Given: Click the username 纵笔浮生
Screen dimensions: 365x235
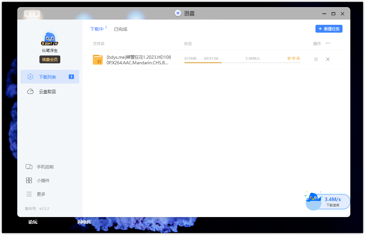Looking at the screenshot, I should tap(50, 50).
